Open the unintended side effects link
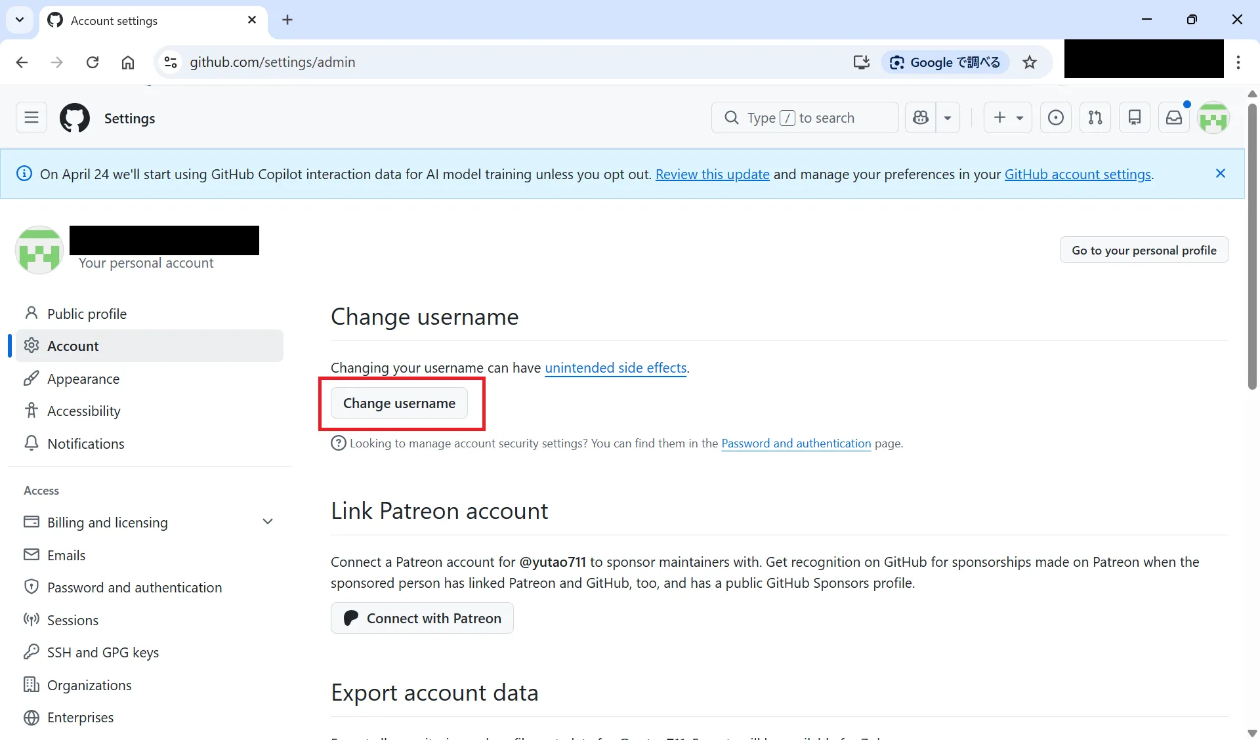 (616, 368)
